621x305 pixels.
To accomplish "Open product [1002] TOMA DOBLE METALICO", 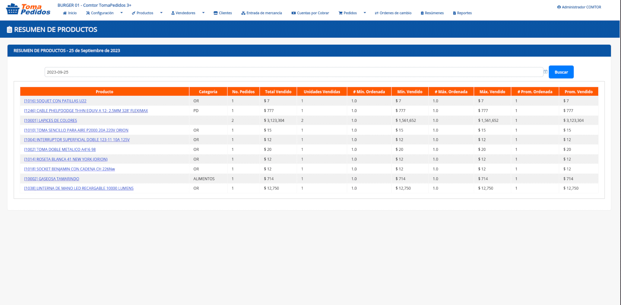I will [x=60, y=149].
